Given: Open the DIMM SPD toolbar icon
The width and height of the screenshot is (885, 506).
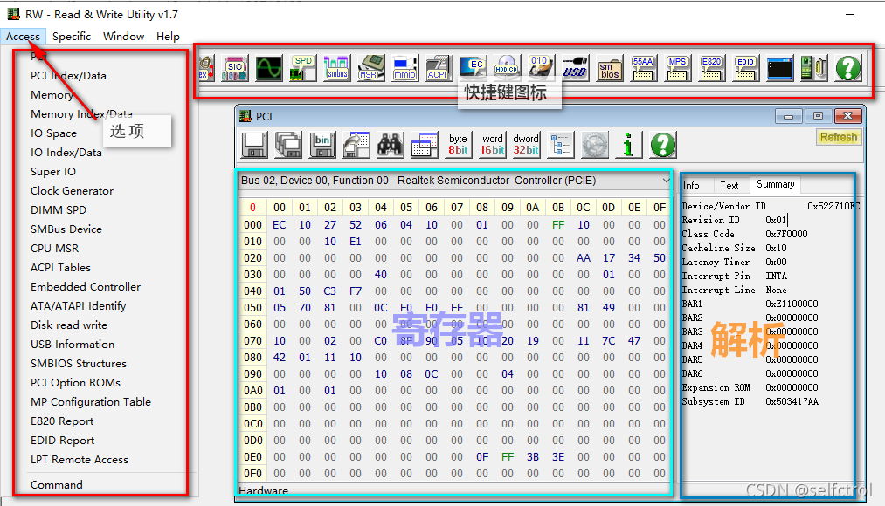Looking at the screenshot, I should (302, 68).
